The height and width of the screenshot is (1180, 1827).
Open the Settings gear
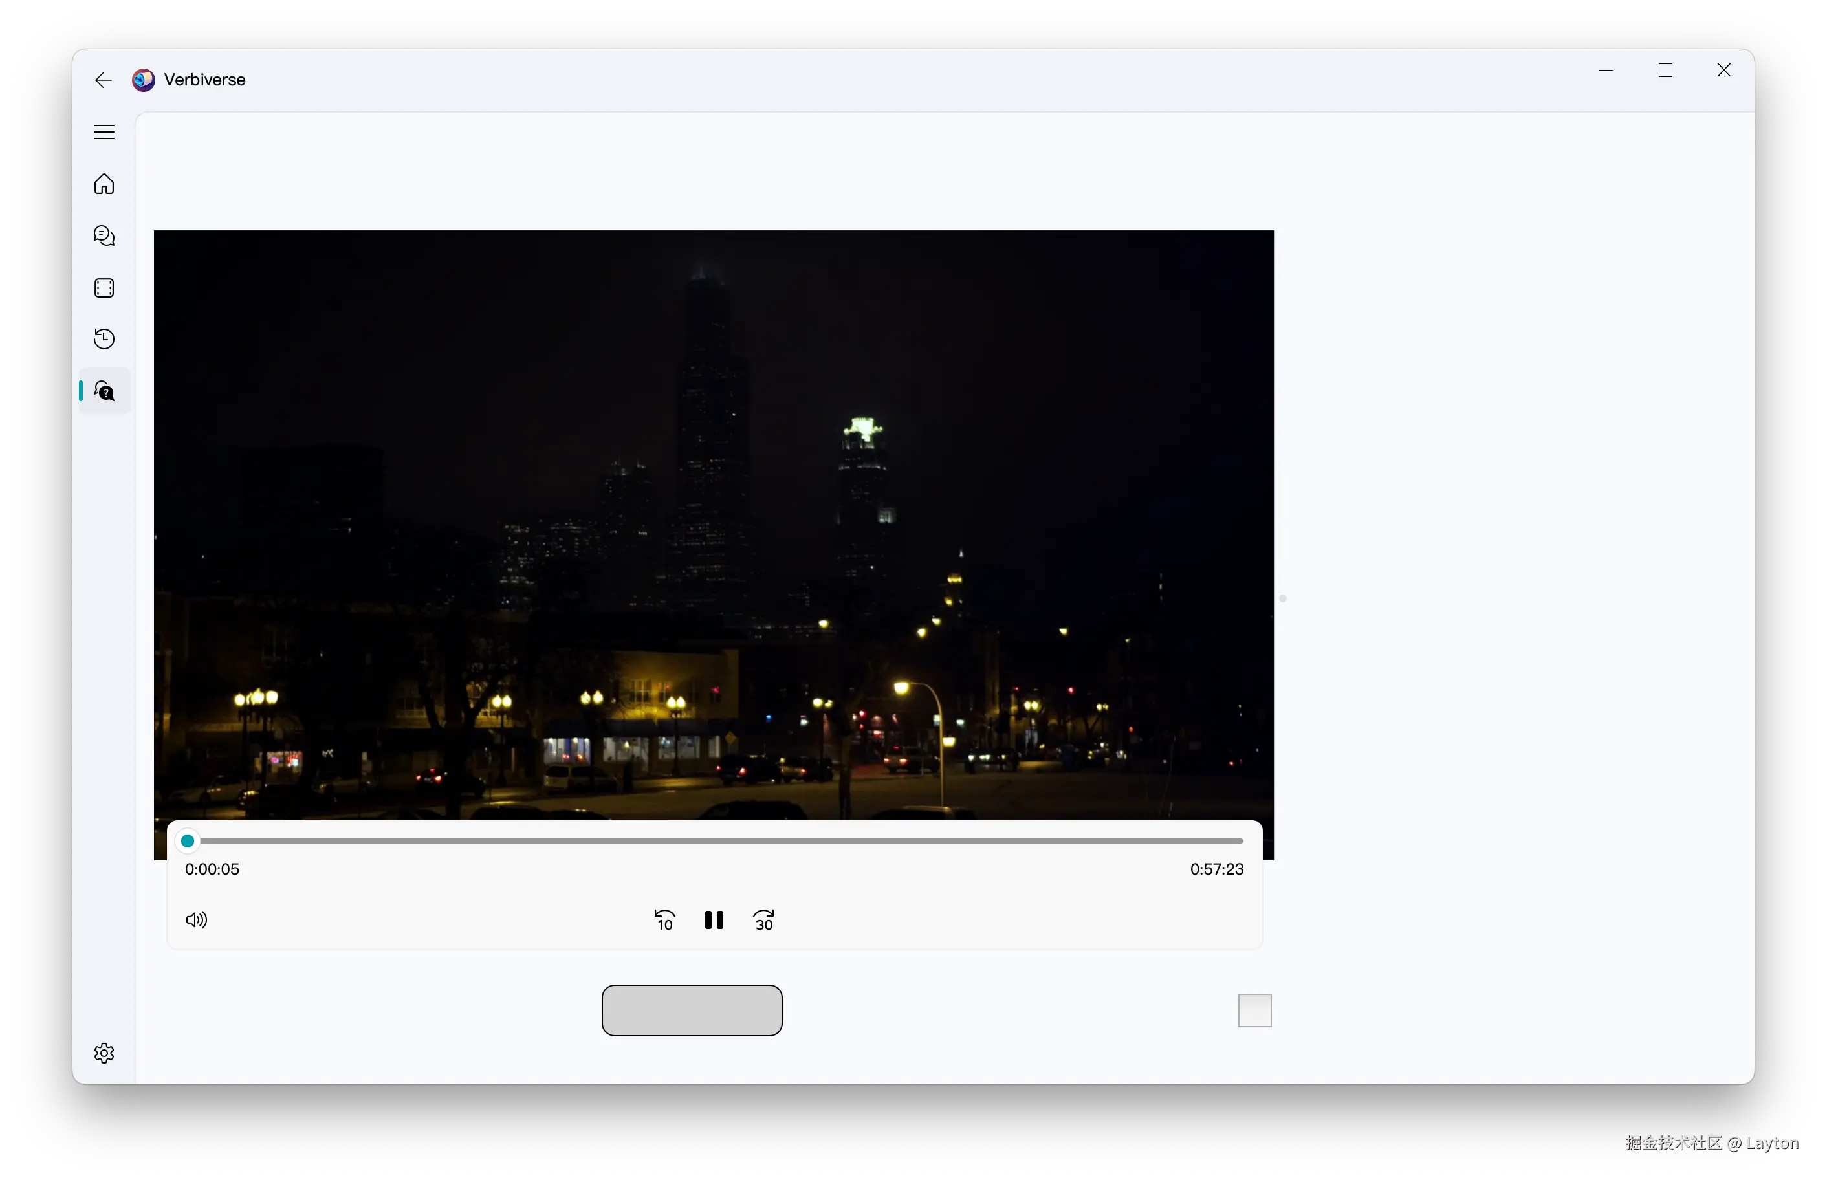[x=104, y=1053]
